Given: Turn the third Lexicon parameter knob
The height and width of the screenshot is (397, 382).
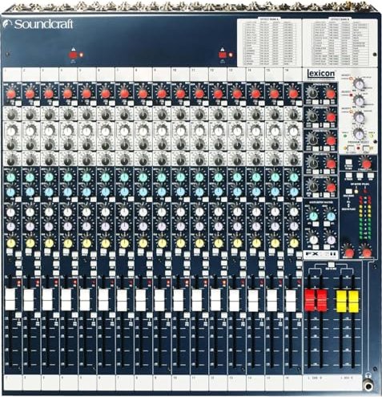Looking at the screenshot, I should pos(359,117).
